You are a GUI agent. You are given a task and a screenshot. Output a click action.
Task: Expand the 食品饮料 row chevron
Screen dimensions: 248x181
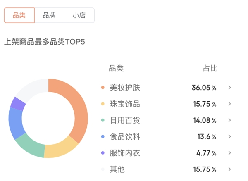(x=230, y=137)
